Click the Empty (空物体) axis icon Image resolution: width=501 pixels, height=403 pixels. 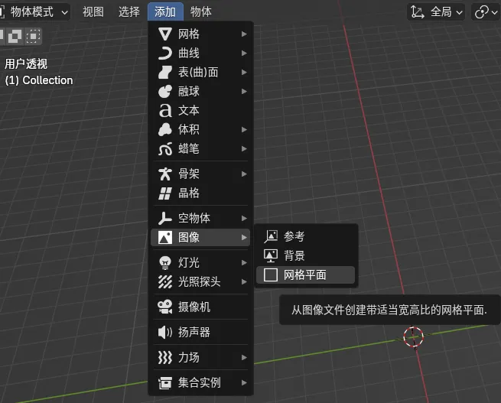[165, 219]
